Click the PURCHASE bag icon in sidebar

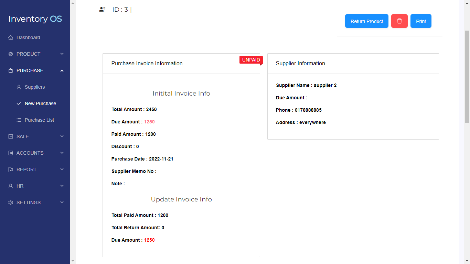(11, 70)
